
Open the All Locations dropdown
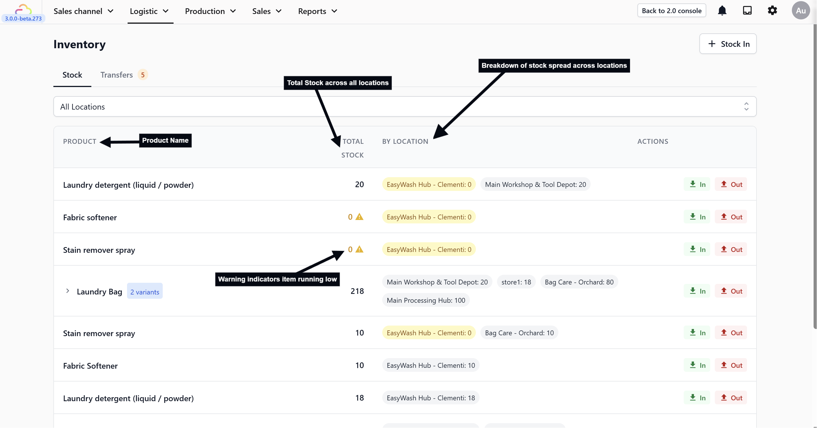405,106
